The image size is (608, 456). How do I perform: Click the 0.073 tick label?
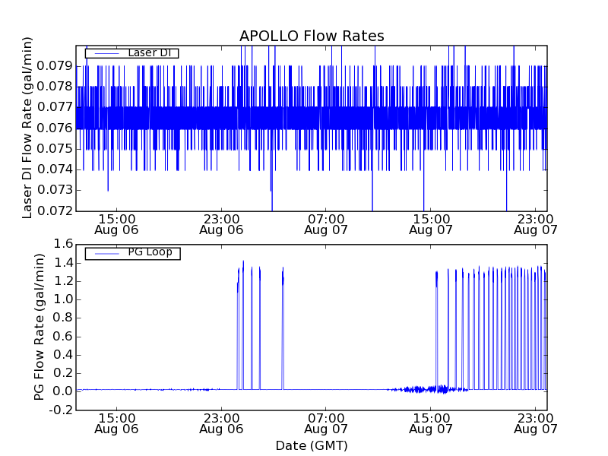click(x=55, y=190)
